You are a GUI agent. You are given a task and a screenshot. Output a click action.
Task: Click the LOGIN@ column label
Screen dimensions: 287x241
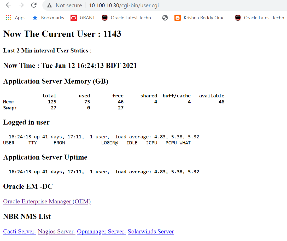[x=110, y=143]
